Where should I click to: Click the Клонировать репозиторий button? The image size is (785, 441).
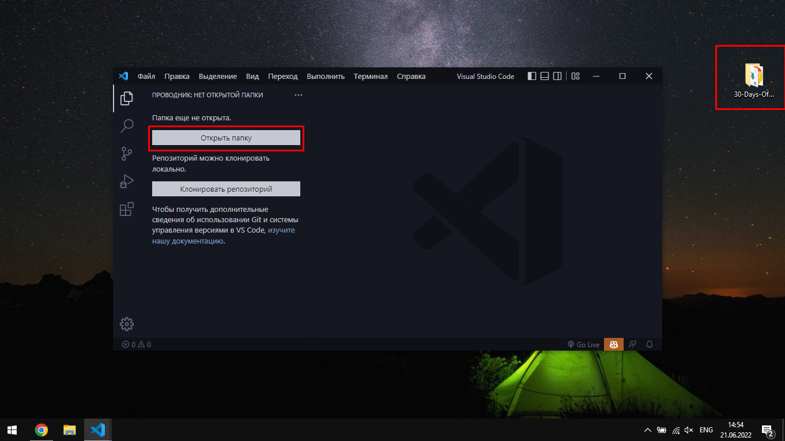point(226,189)
